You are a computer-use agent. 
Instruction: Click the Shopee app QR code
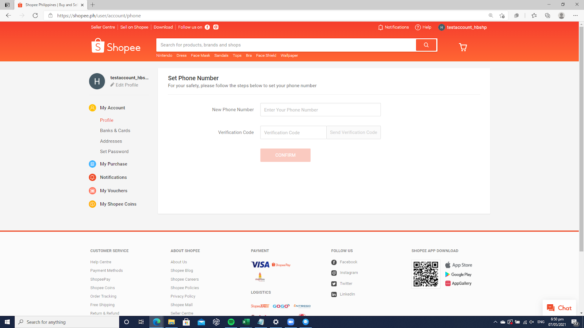[x=426, y=274]
